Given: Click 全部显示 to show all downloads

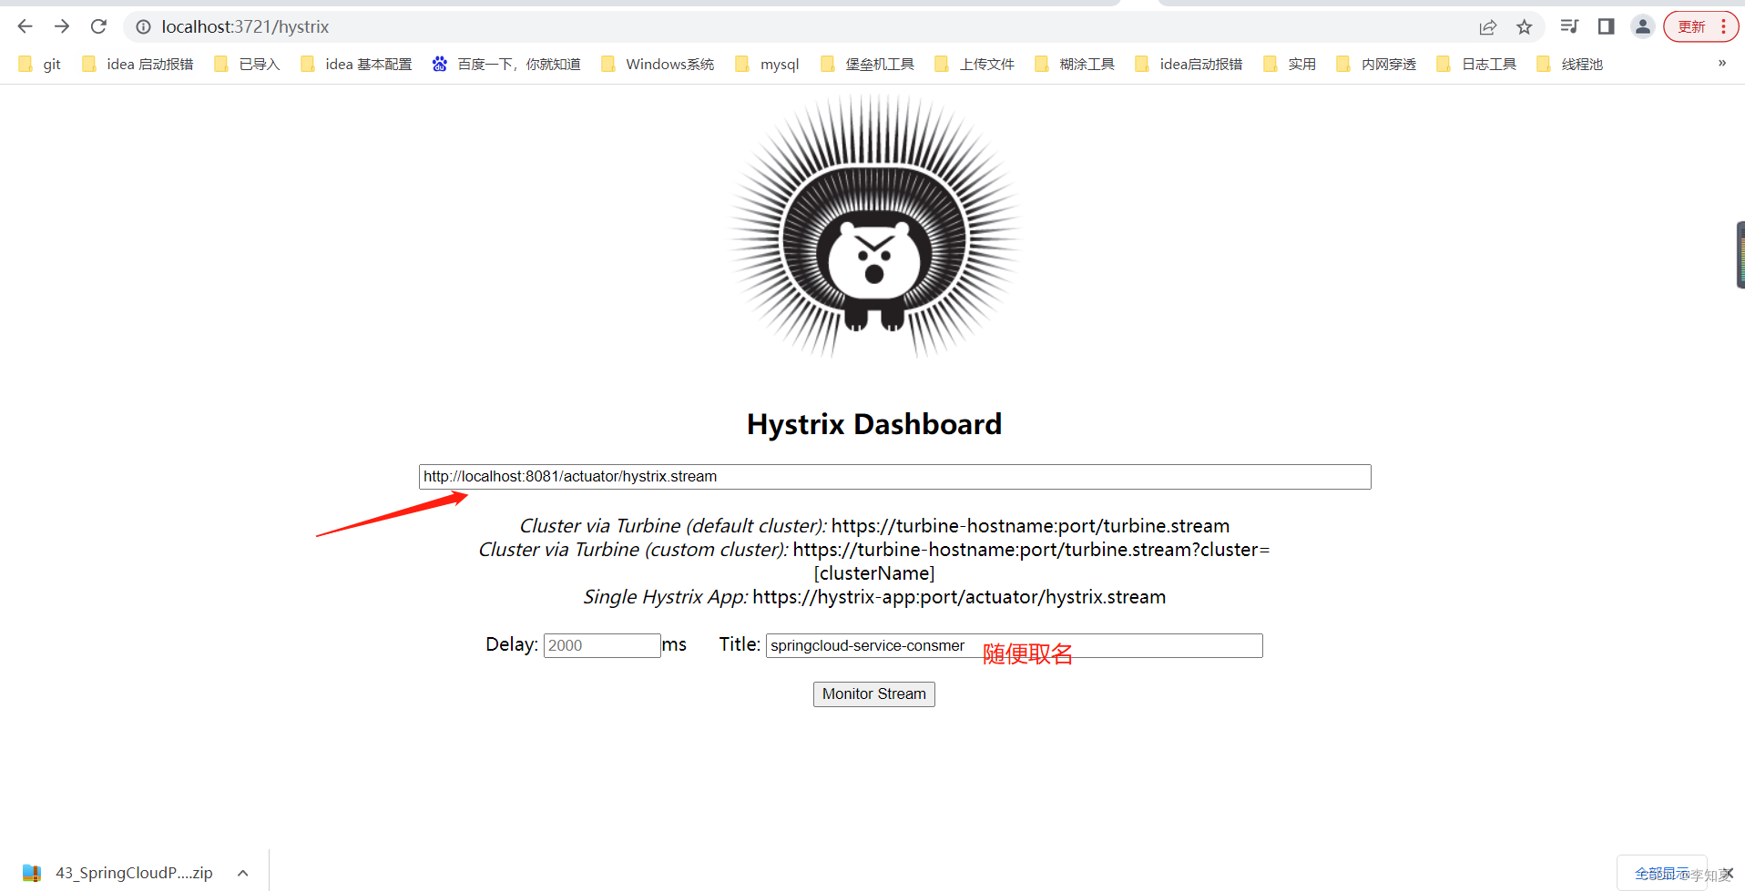Looking at the screenshot, I should tap(1661, 874).
